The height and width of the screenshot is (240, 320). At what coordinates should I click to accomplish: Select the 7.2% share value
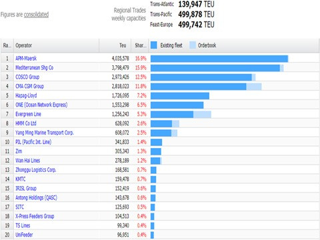pos(142,95)
